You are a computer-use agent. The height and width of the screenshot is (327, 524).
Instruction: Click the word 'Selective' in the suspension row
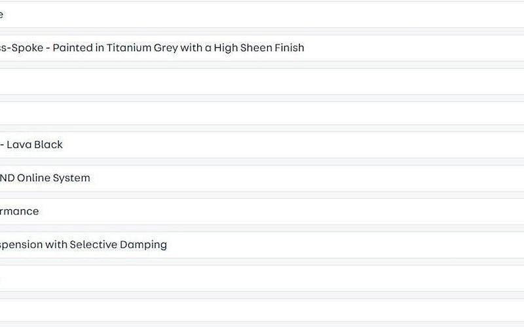pos(94,245)
